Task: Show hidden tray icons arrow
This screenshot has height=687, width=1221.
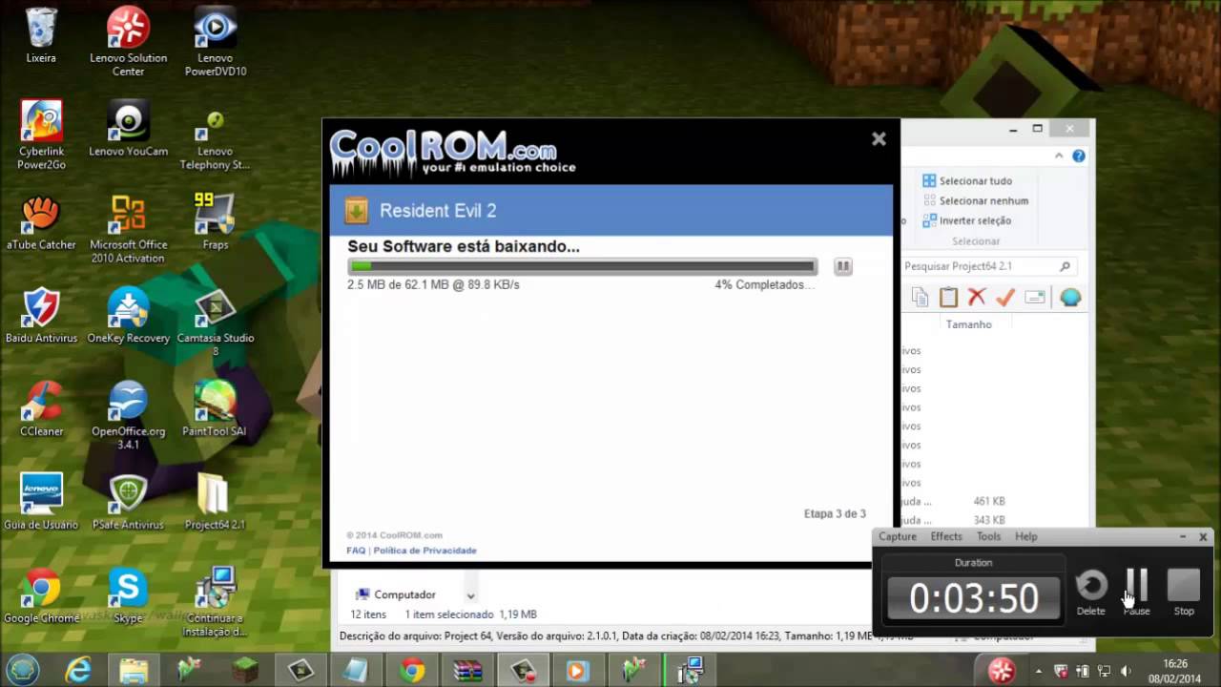Action: (x=1039, y=671)
